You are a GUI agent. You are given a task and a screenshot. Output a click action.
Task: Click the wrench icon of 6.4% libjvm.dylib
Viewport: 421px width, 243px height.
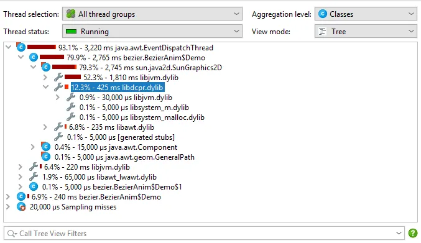[x=34, y=167]
